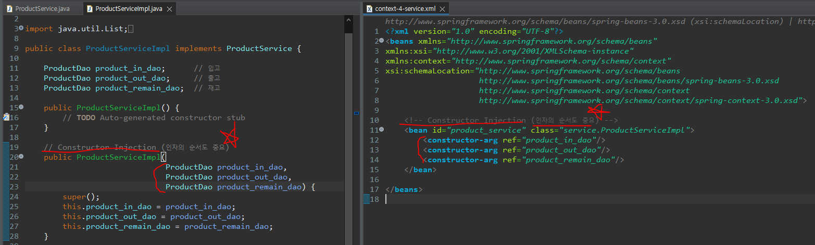Click the '// Constructor Injection' comment on line 19
This screenshot has width=815, height=245.
point(100,147)
